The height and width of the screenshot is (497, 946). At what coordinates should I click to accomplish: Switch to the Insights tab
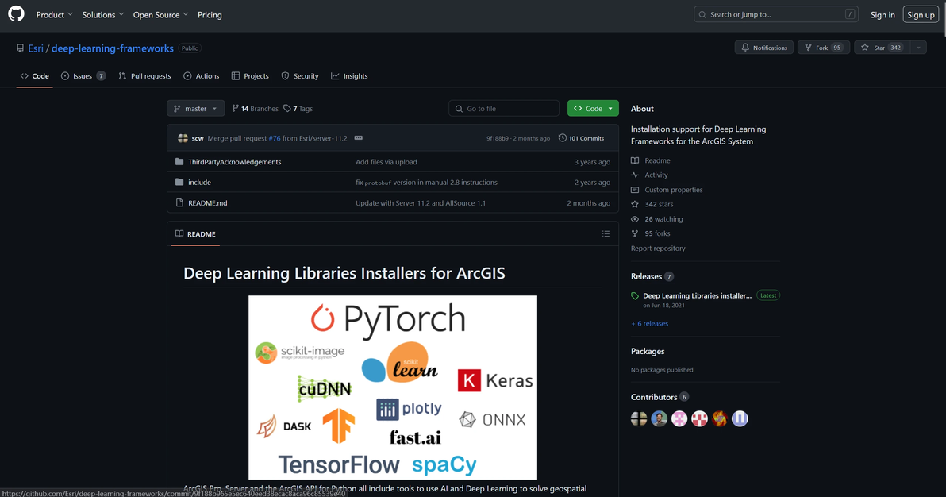pyautogui.click(x=349, y=76)
